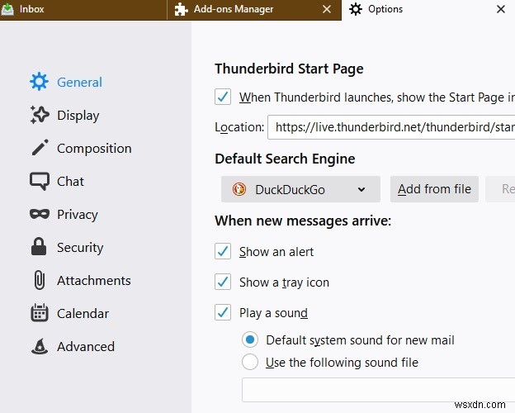
Task: Switch to the Add-ons Manager tab
Action: click(x=254, y=10)
